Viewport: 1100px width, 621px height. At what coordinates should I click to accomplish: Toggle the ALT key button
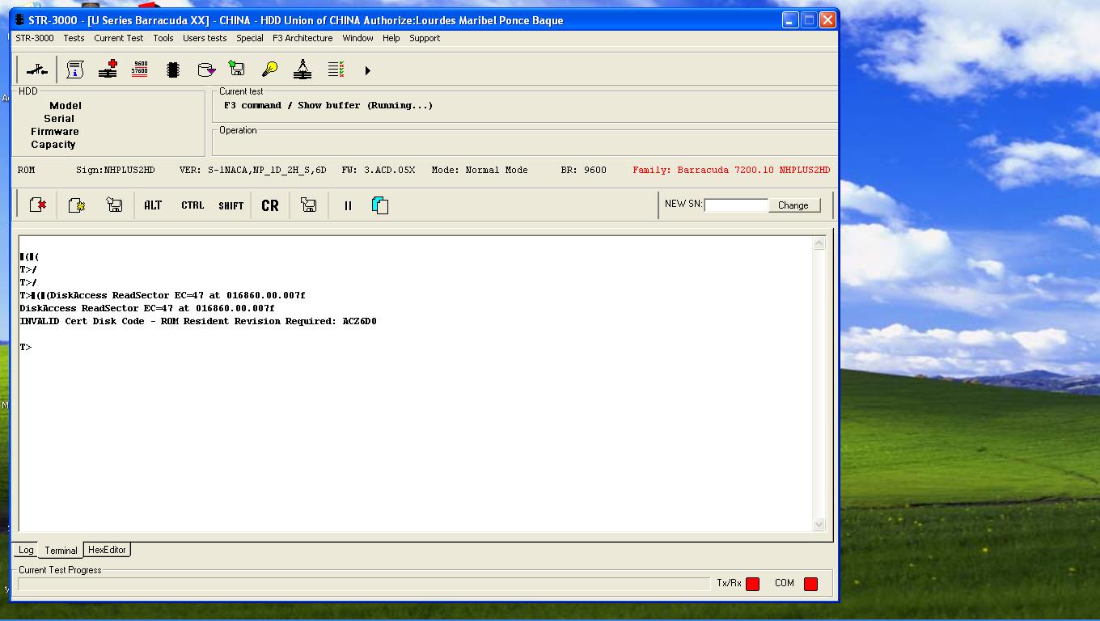pyautogui.click(x=153, y=205)
